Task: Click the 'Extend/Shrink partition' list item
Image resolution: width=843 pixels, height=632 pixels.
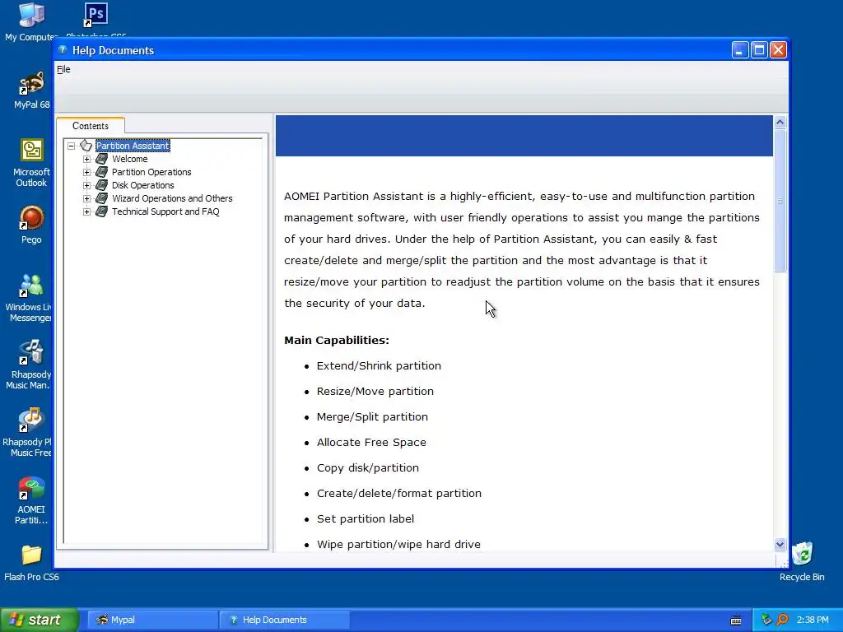Action: pyautogui.click(x=379, y=366)
